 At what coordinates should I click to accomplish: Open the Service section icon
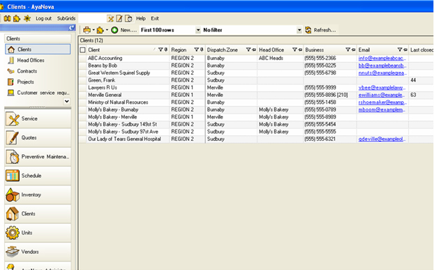pos(13,119)
